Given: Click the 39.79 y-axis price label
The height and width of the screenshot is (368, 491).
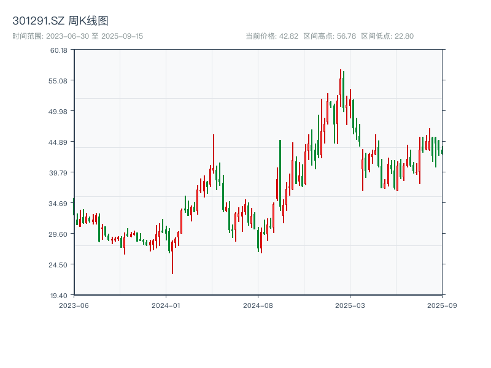Looking at the screenshot, I should click(59, 173).
